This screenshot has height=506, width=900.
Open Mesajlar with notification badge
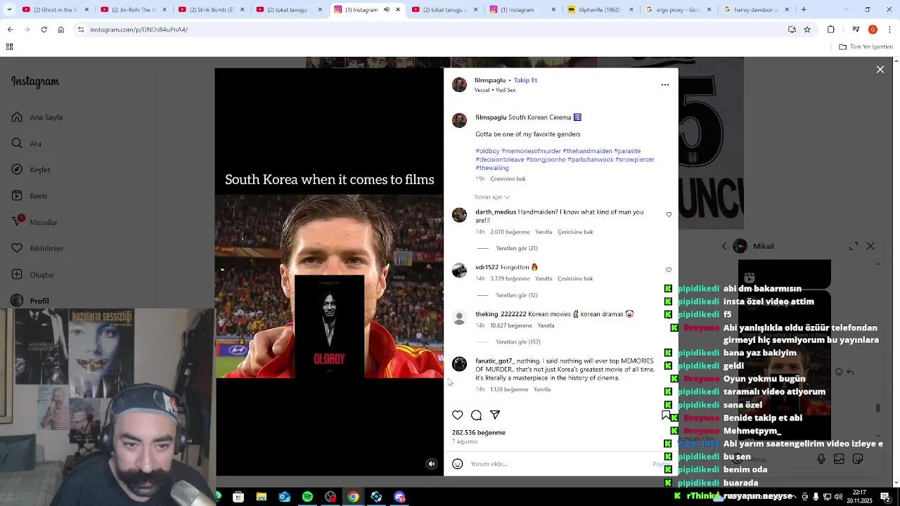tap(34, 222)
